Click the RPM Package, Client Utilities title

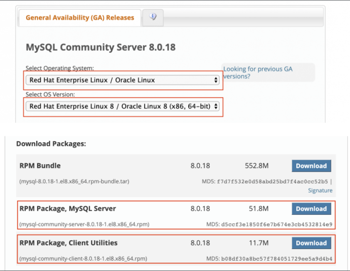click(x=69, y=243)
